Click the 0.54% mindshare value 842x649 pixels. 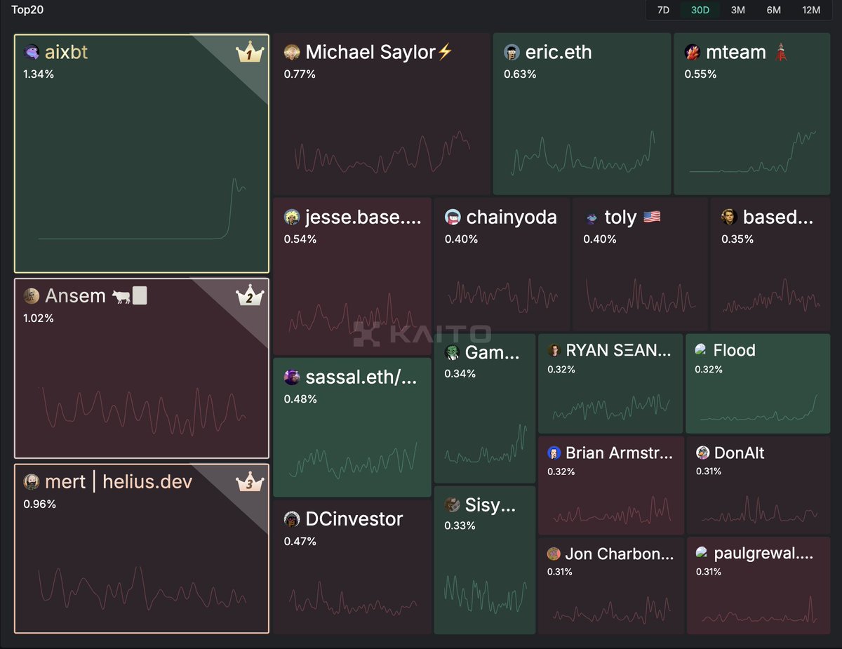(300, 239)
